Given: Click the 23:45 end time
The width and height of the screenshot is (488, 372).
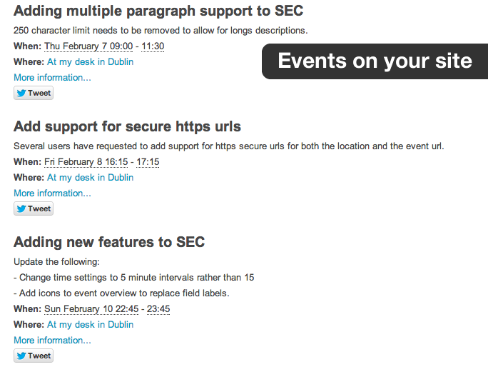Looking at the screenshot, I should point(158,309).
